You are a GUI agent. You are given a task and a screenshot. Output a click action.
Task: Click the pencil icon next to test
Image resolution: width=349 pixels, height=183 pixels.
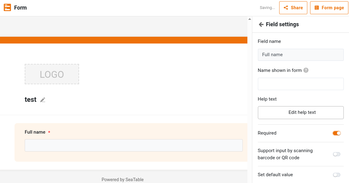point(43,100)
